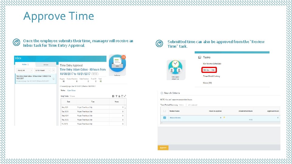This screenshot has height=164, width=292.
Task: Star the Adam Cobos time entry inbox item
Action: 54,79
